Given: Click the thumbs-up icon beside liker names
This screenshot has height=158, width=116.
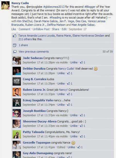Looking at the screenshot, I should [15, 36].
